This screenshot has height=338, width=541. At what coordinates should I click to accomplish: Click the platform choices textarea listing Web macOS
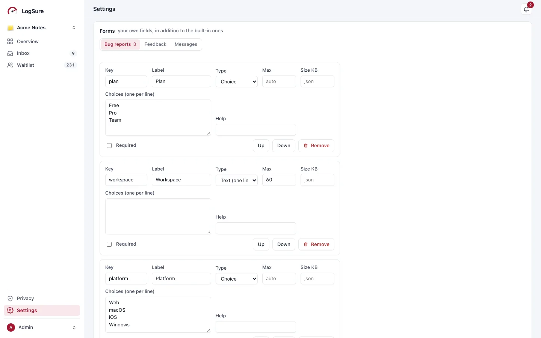tap(158, 315)
